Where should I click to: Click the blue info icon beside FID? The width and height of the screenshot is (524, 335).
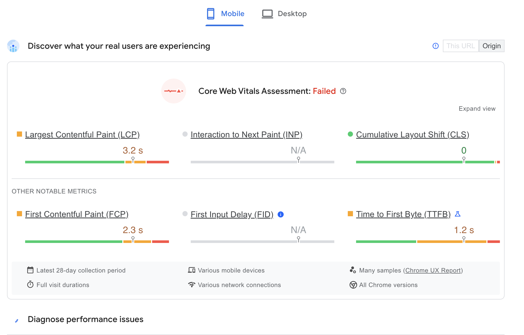[x=281, y=214]
